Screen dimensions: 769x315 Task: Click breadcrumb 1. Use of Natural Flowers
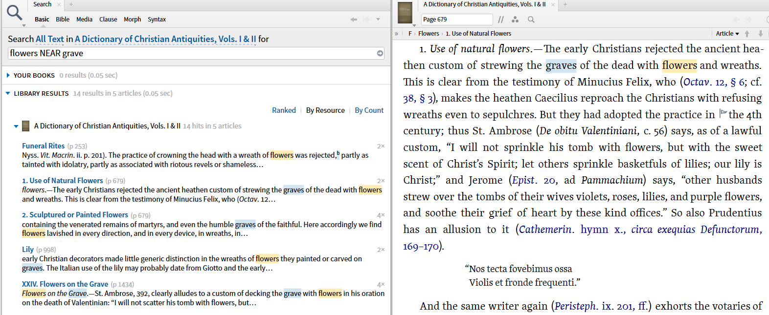click(478, 34)
